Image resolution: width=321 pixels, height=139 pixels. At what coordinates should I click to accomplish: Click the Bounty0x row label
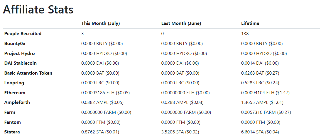(x=15, y=44)
